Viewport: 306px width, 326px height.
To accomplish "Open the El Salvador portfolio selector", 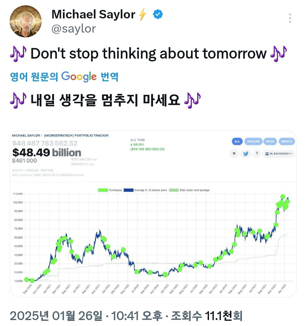I will [279, 154].
